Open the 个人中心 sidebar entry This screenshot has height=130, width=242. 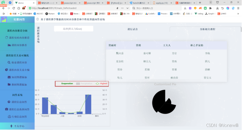tap(17, 126)
